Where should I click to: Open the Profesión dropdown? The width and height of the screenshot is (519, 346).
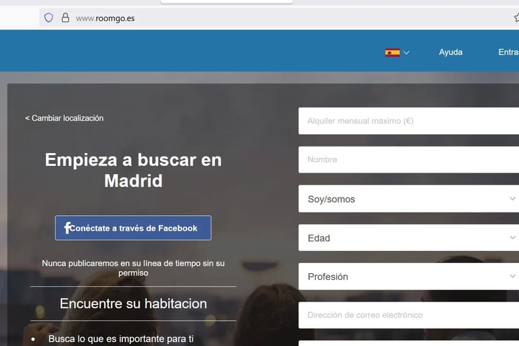click(409, 277)
